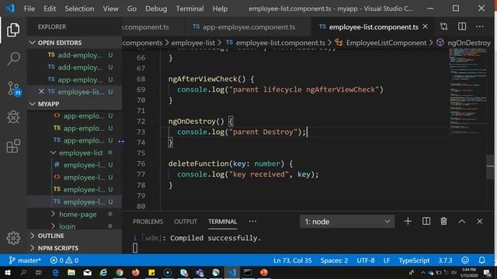
Task: Click the master branch indicator
Action: tap(25, 260)
